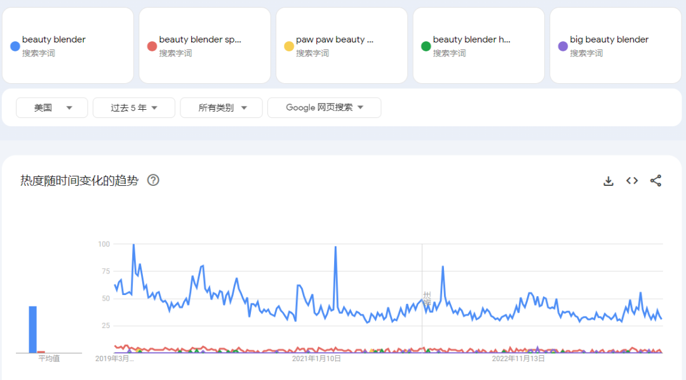Open the 美国 region dropdown
Image resolution: width=686 pixels, height=380 pixels.
click(x=51, y=107)
